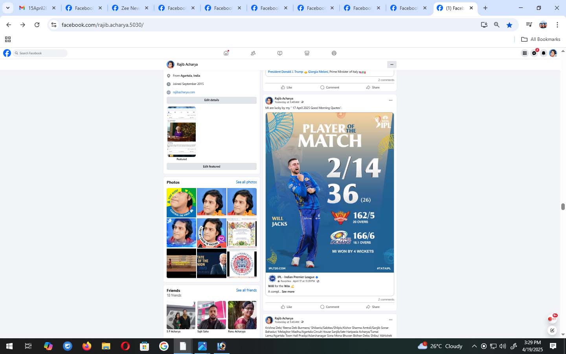
Task: Open the Friends icon in Facebook navigation
Action: 253,53
